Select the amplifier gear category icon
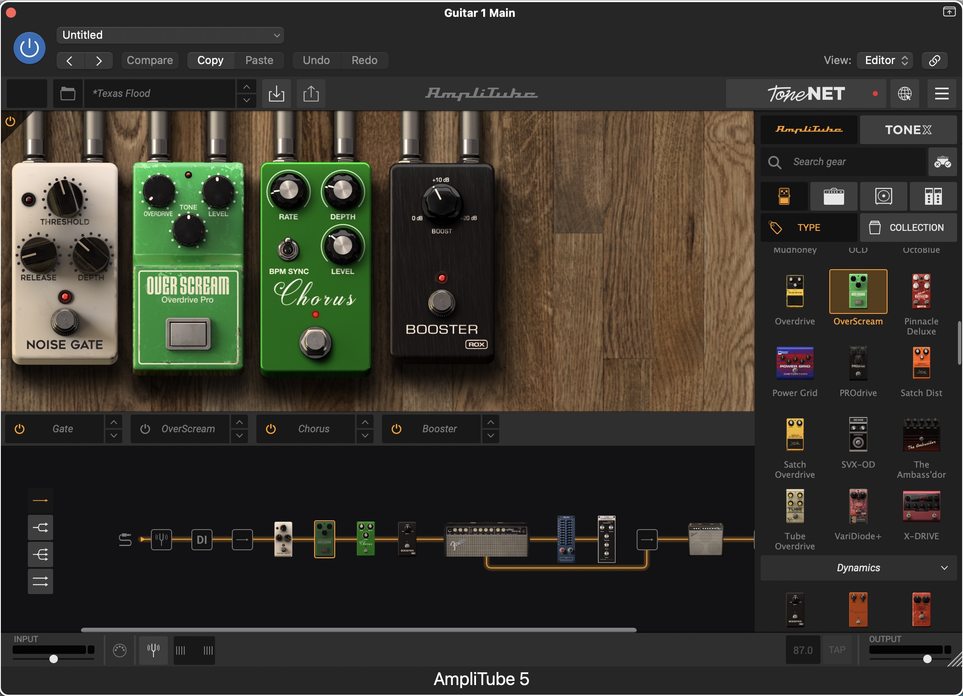This screenshot has width=963, height=696. tap(834, 196)
